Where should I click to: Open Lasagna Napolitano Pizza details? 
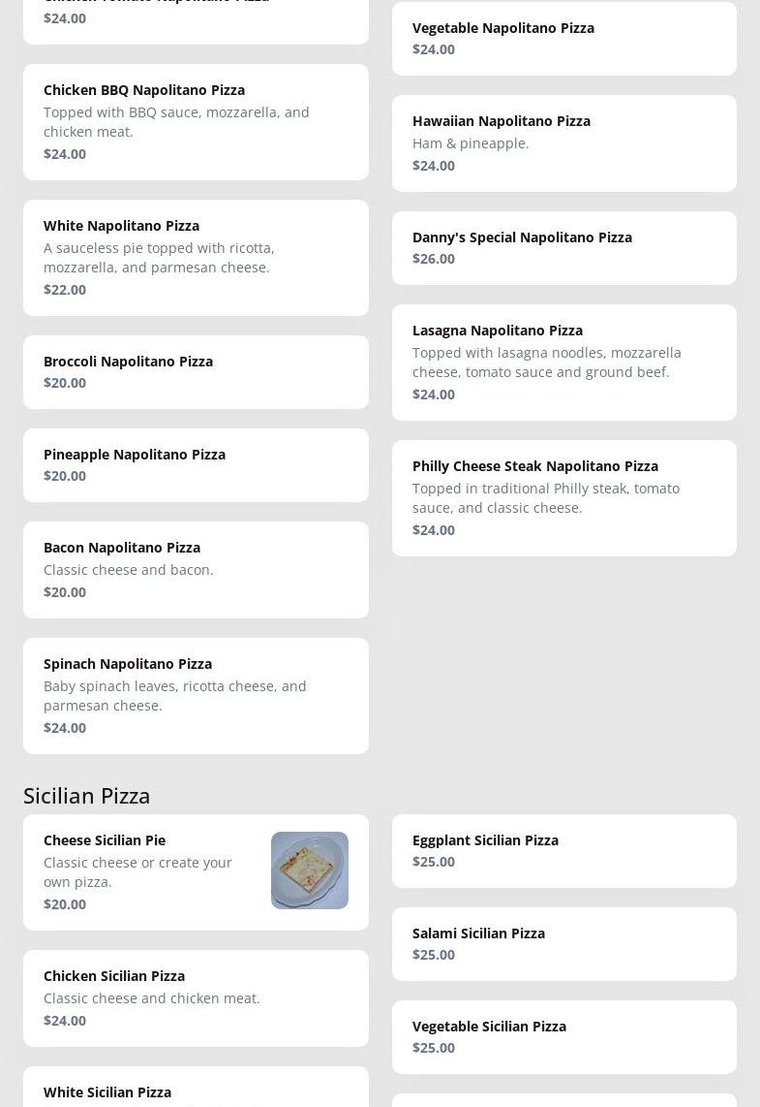(563, 363)
